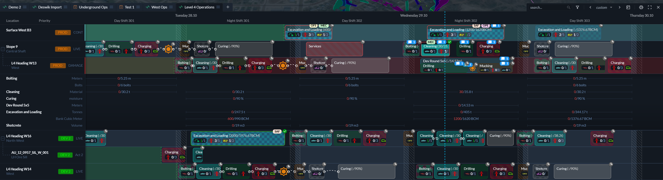Click DEV 2 badge on L4 Heading W14
This screenshot has width=663, height=180.
pos(65,171)
